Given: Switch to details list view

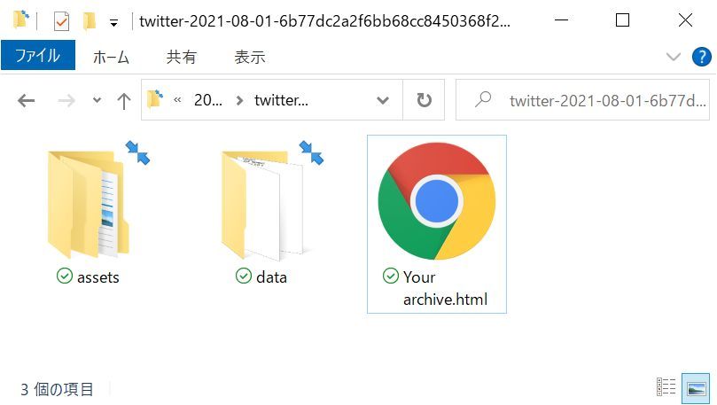Looking at the screenshot, I should coord(666,387).
